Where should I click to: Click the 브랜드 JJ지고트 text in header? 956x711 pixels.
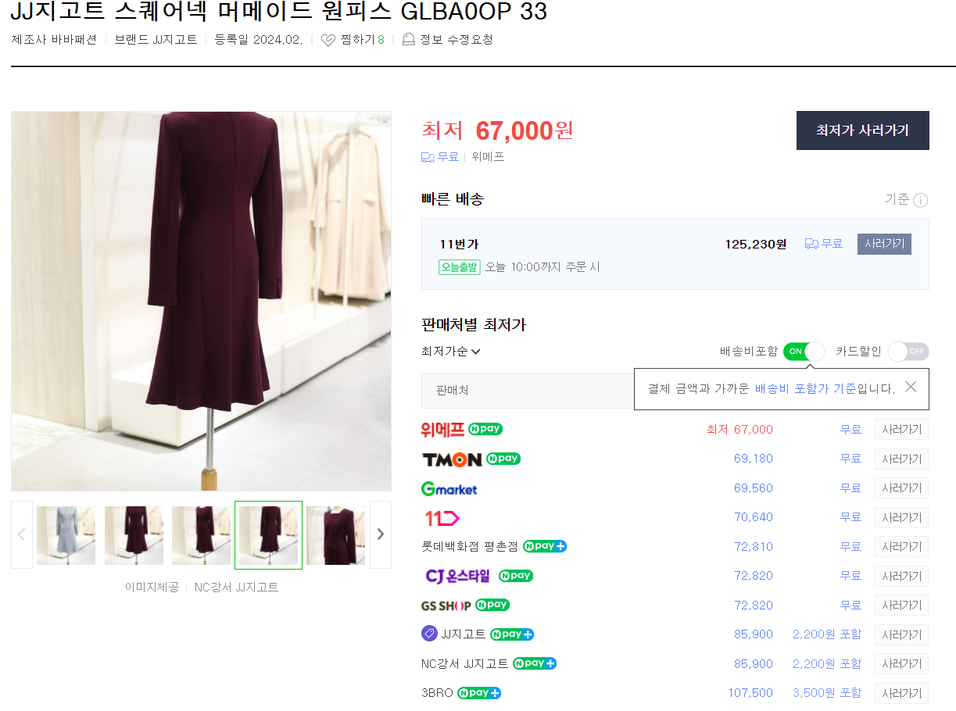(x=156, y=40)
